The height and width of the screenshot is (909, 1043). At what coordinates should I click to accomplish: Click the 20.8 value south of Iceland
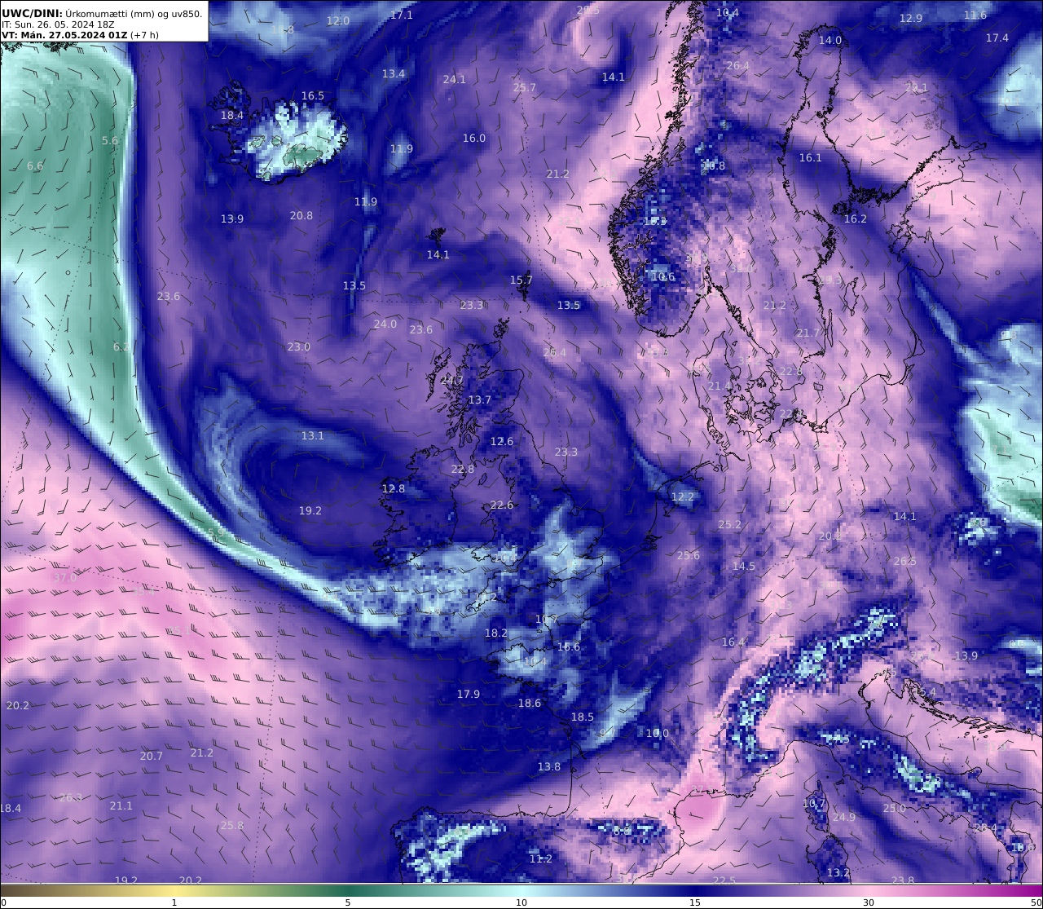pos(301,215)
